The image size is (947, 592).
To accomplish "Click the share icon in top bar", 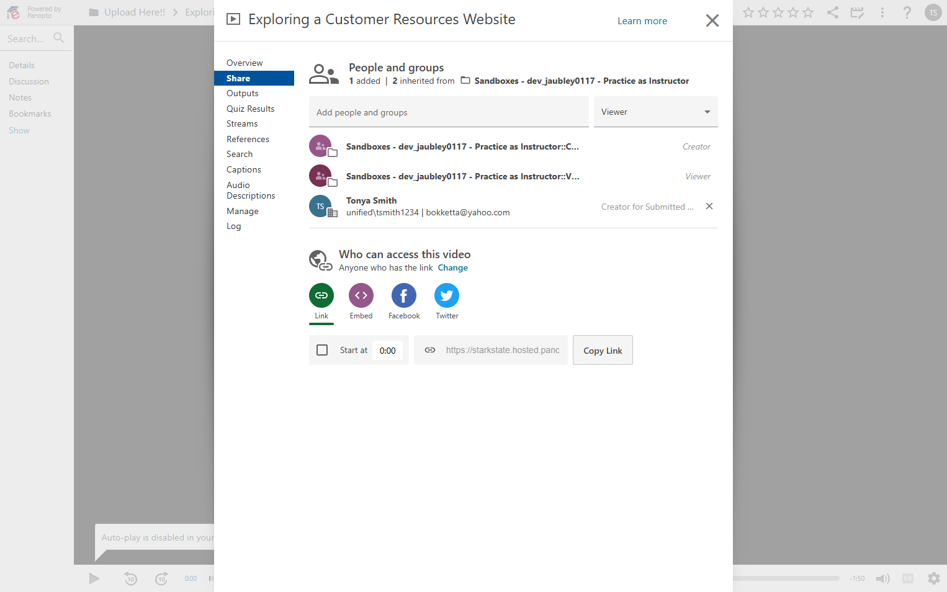I will tap(833, 12).
